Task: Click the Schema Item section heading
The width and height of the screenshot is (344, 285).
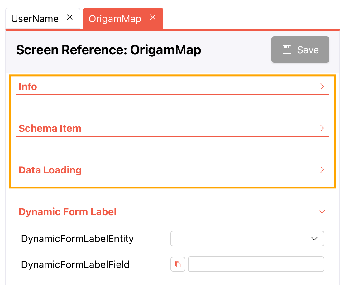Action: [x=50, y=128]
